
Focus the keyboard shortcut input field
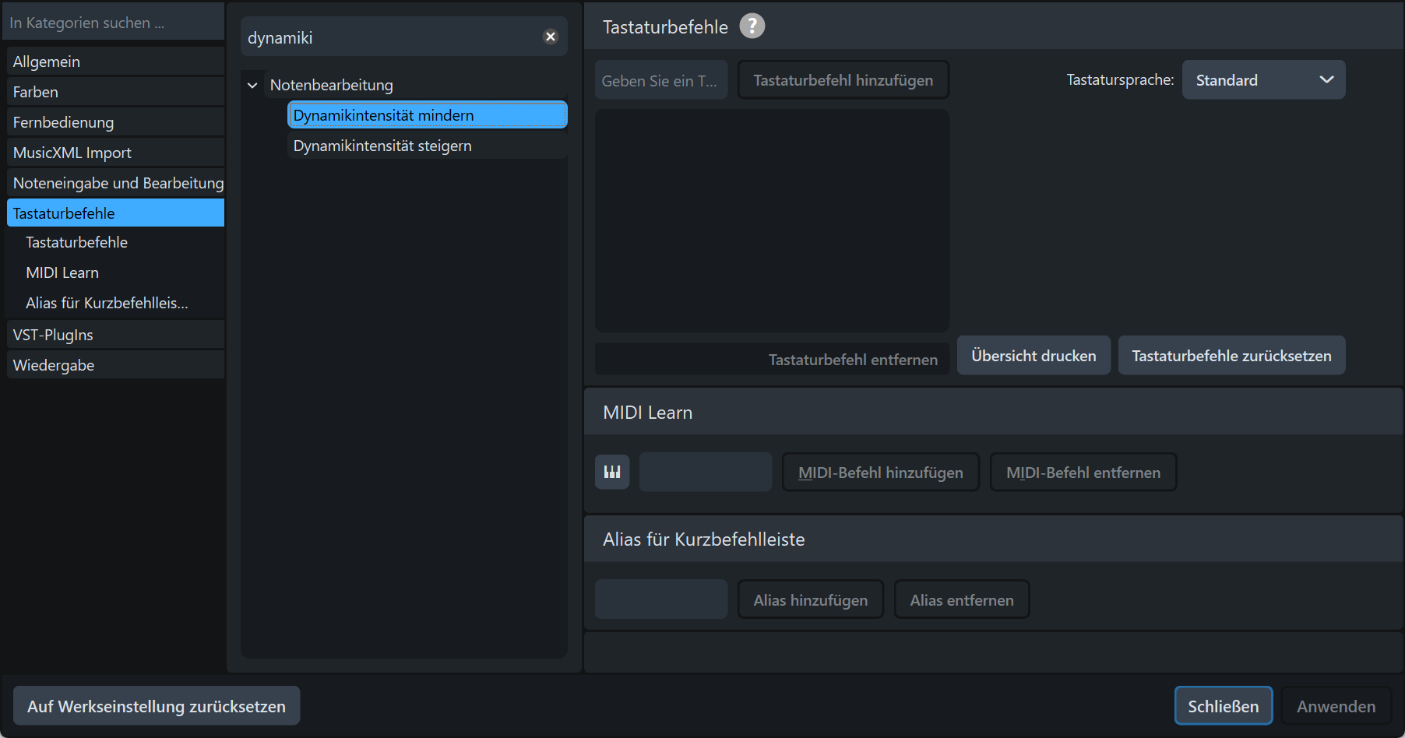tap(660, 80)
